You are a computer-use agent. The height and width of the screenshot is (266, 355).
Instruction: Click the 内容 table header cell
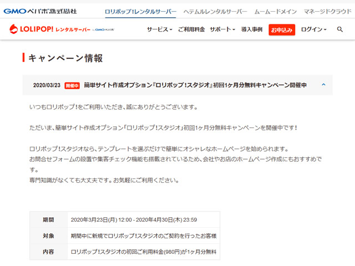[x=48, y=252]
